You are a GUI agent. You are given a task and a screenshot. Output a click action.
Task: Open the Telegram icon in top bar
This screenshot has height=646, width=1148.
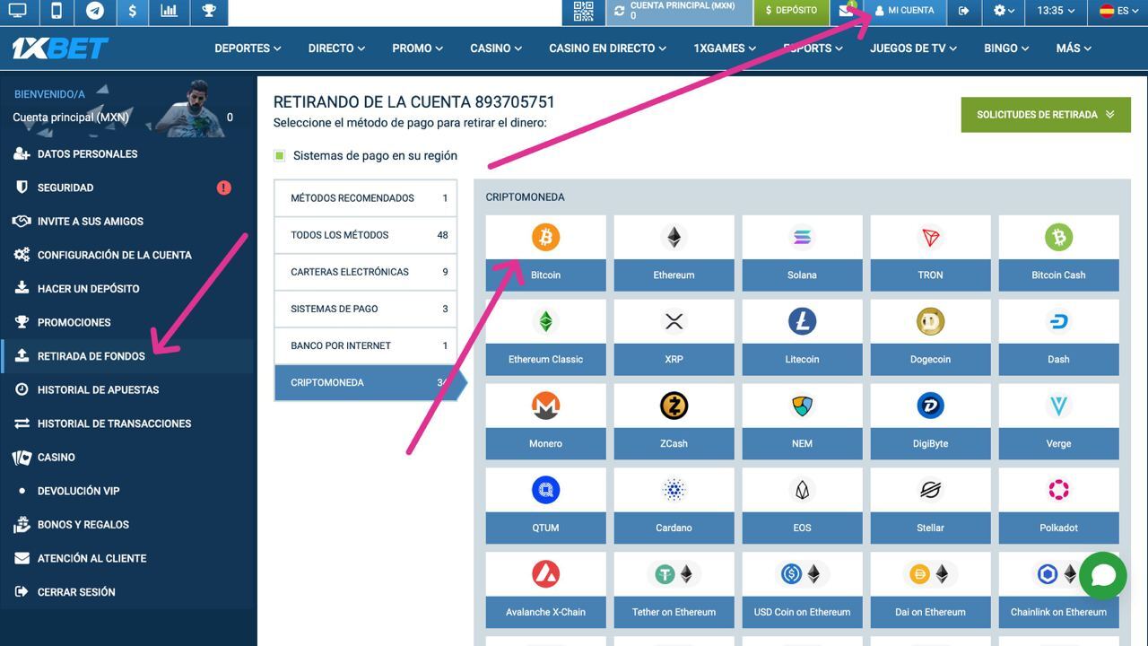(94, 12)
